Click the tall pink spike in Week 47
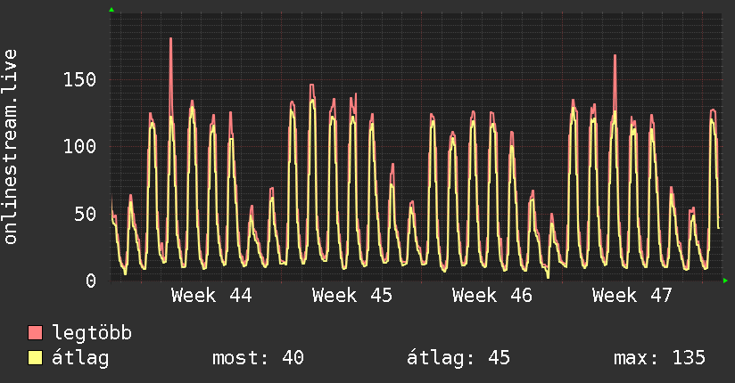This screenshot has height=383, width=735. point(615,84)
